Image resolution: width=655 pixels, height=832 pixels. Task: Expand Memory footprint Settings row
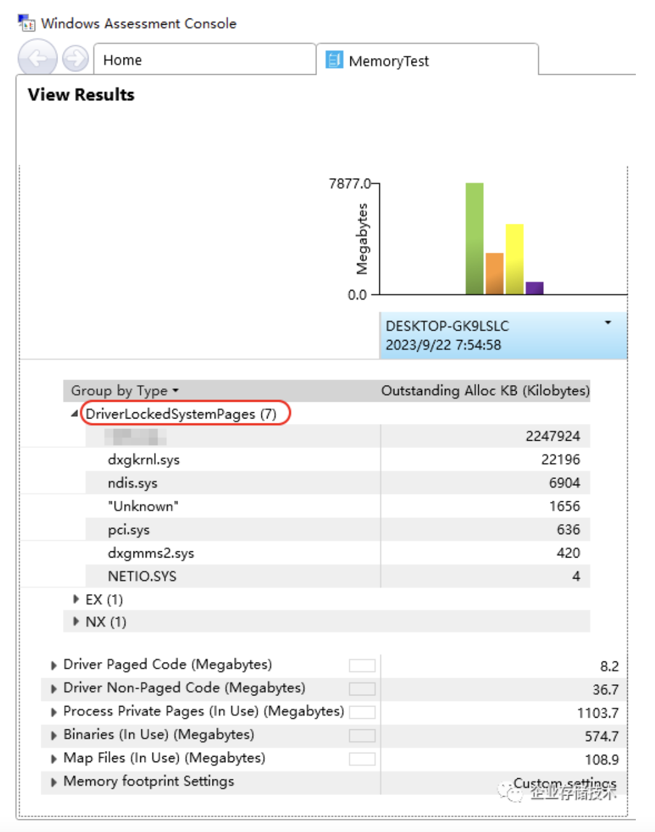54,782
